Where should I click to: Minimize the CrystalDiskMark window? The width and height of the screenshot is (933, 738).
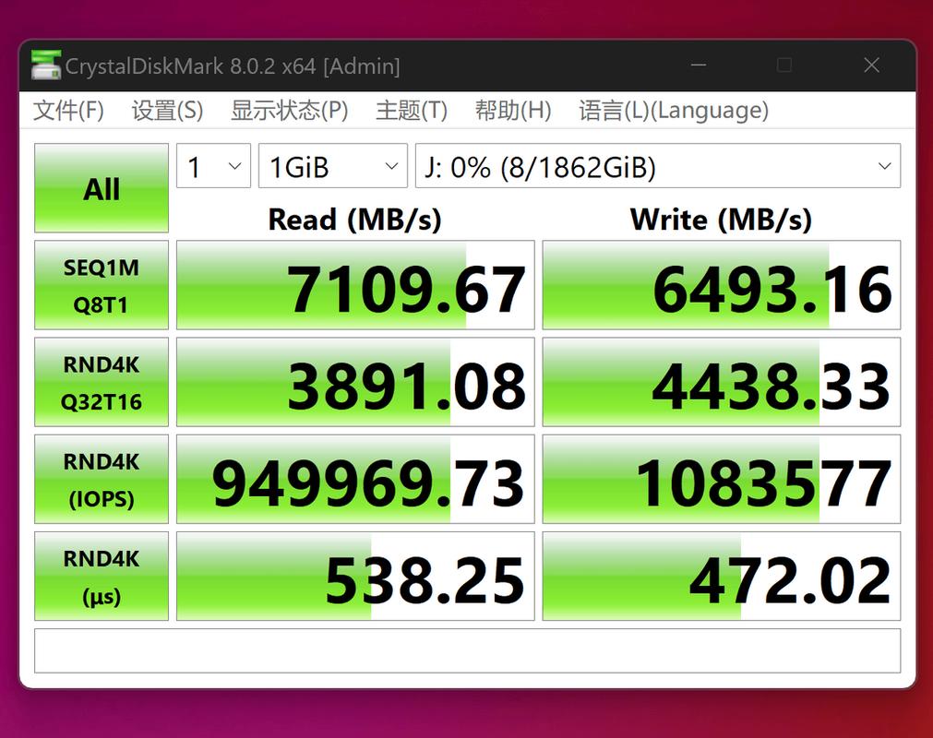coord(699,65)
